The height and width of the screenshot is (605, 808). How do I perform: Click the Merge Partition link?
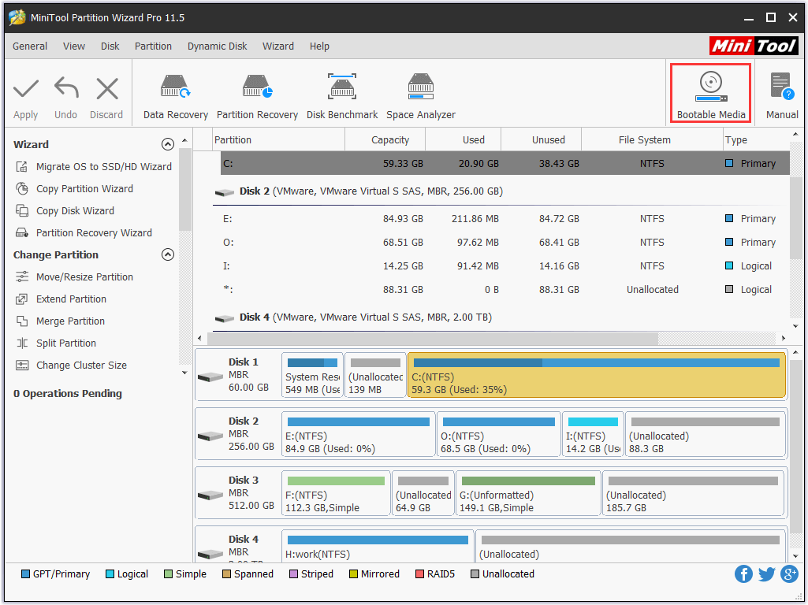[70, 321]
